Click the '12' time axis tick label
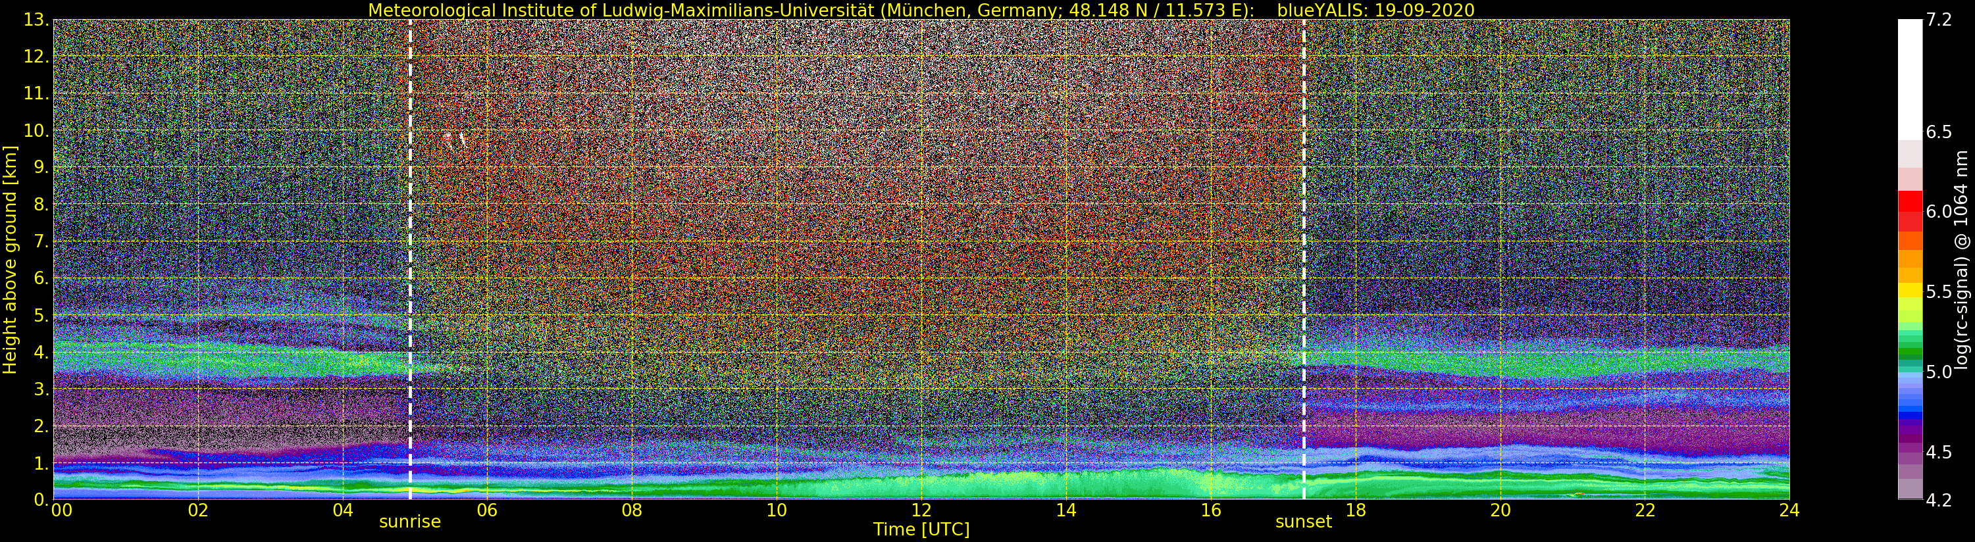This screenshot has width=1975, height=542. 921,510
